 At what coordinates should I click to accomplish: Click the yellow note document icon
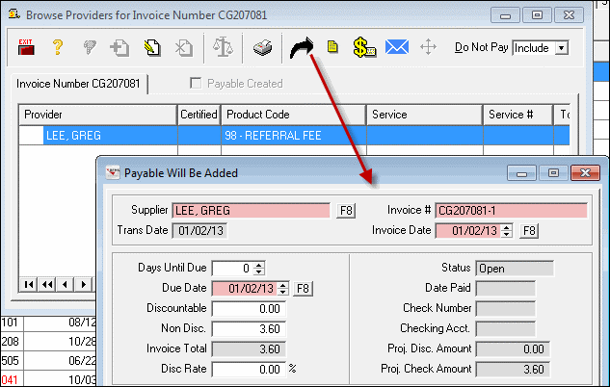[x=332, y=46]
